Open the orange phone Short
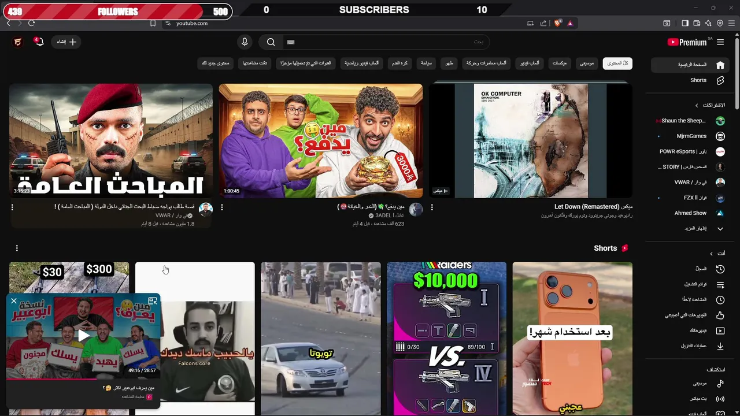 pyautogui.click(x=572, y=339)
